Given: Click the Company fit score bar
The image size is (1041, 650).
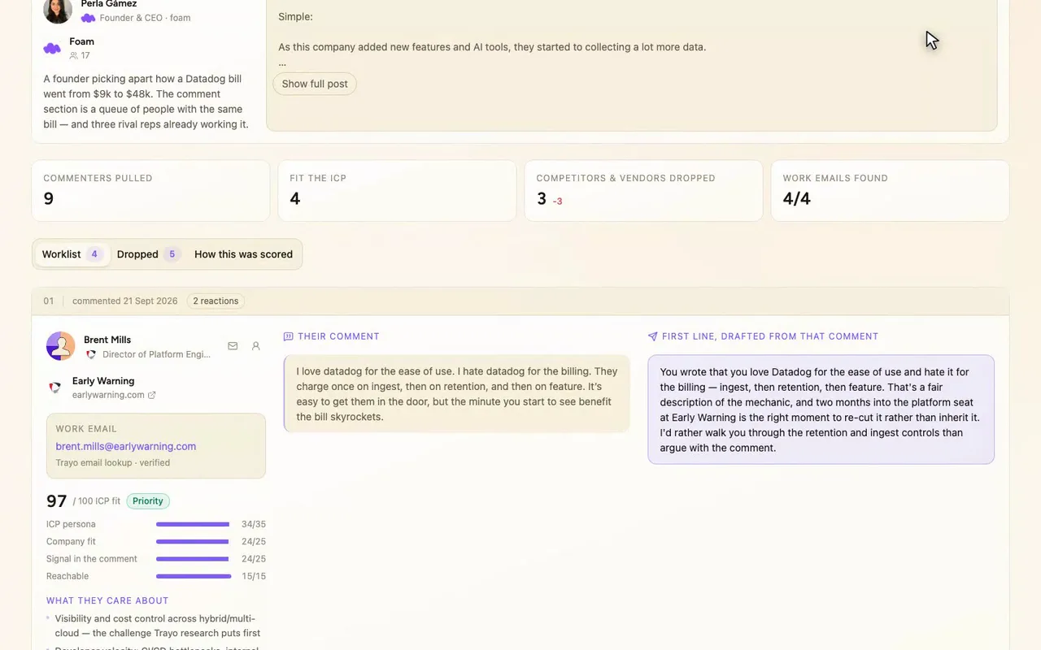Looking at the screenshot, I should click(193, 541).
